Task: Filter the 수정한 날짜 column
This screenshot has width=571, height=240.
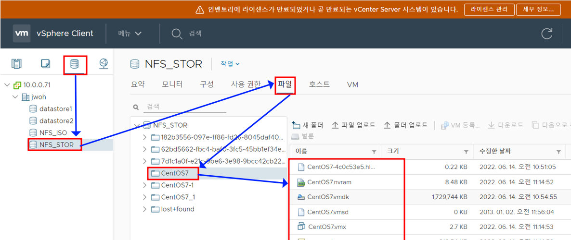Action: coord(558,151)
